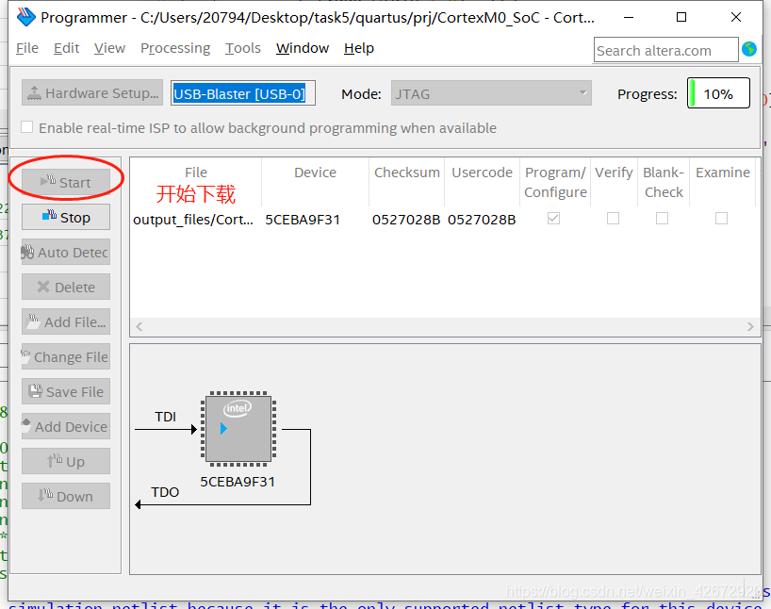Stop the programming process
771x609 pixels.
click(x=66, y=217)
